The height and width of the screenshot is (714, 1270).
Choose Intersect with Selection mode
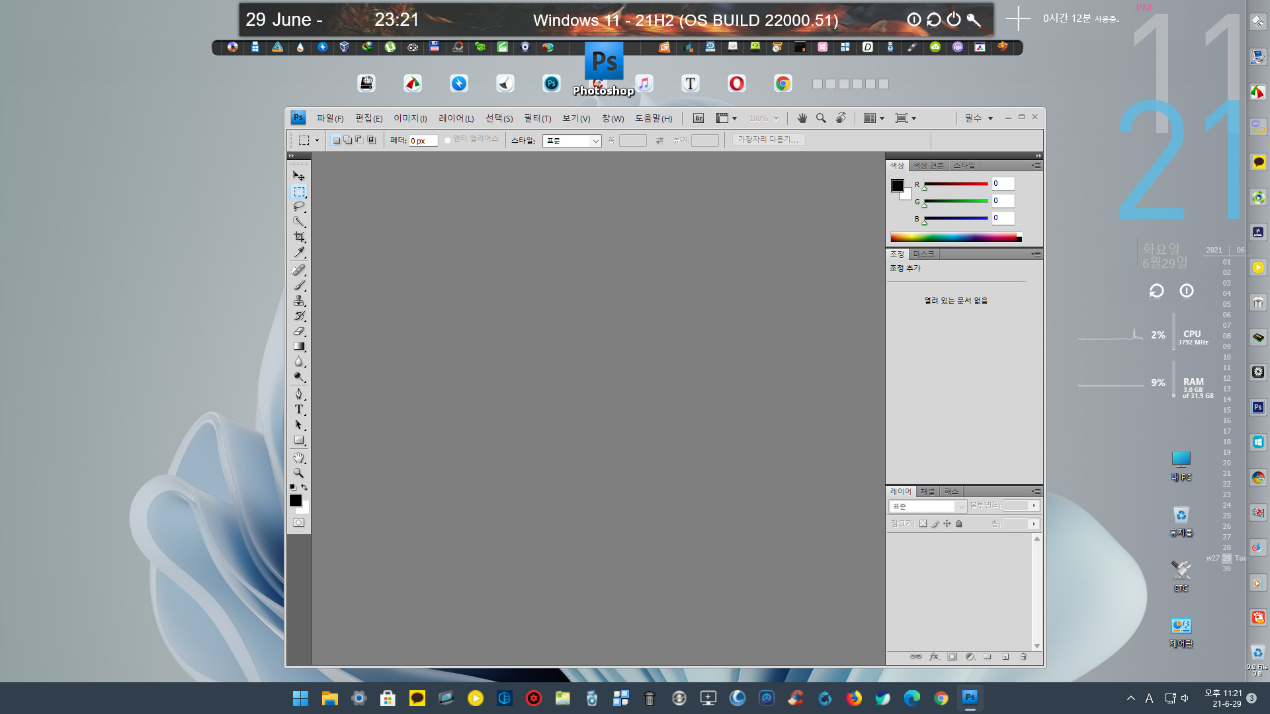pos(372,140)
